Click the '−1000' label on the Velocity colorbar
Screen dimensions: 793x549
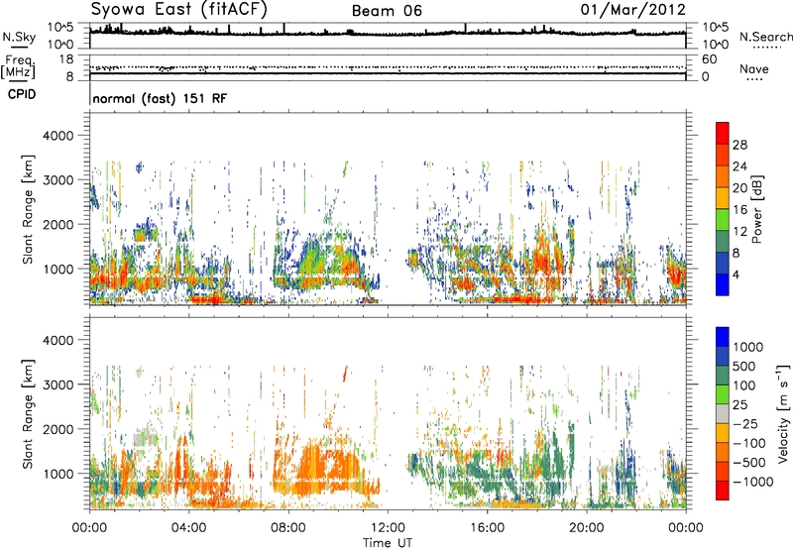coord(753,482)
